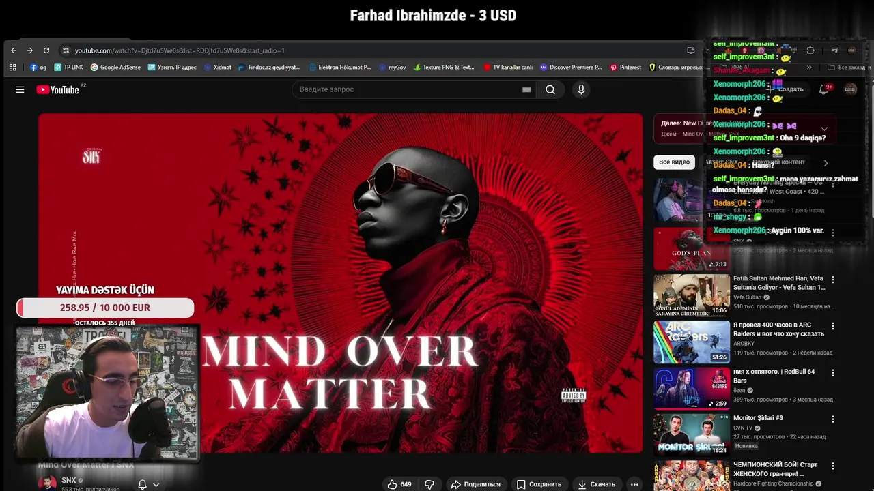The image size is (874, 491).
Task: Click the magnifier search button
Action: (x=550, y=89)
